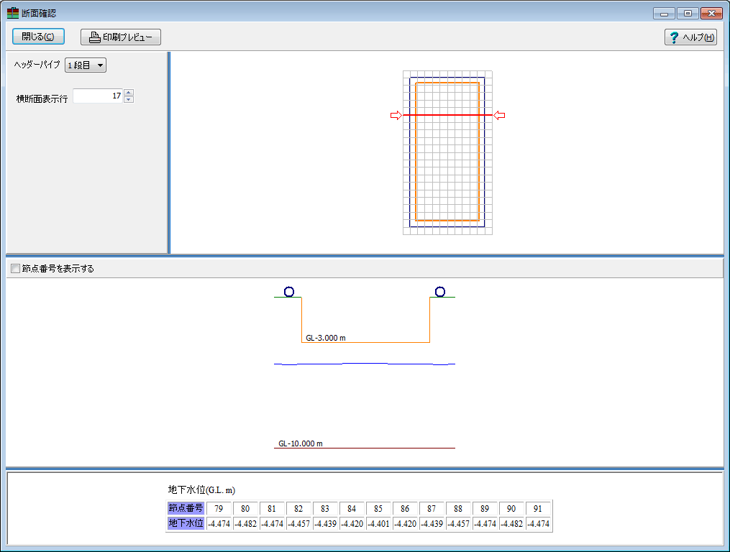Open ヘルプ(H) help
Viewport: 730px width, 552px height.
(x=690, y=37)
